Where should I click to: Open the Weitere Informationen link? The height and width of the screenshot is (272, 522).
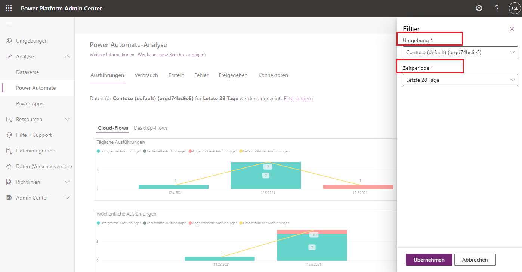[112, 55]
